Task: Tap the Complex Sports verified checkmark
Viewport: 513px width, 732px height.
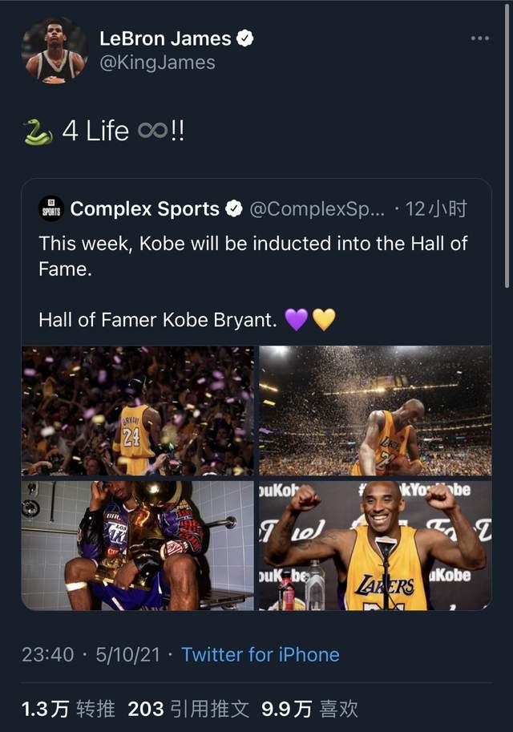Action: click(233, 209)
